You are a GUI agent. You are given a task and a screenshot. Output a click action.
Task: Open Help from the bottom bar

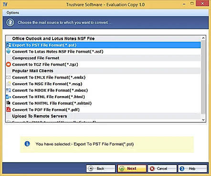click(x=192, y=168)
